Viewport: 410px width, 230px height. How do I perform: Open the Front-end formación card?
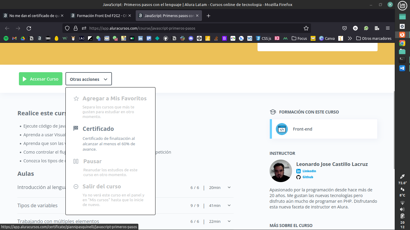pyautogui.click(x=324, y=129)
